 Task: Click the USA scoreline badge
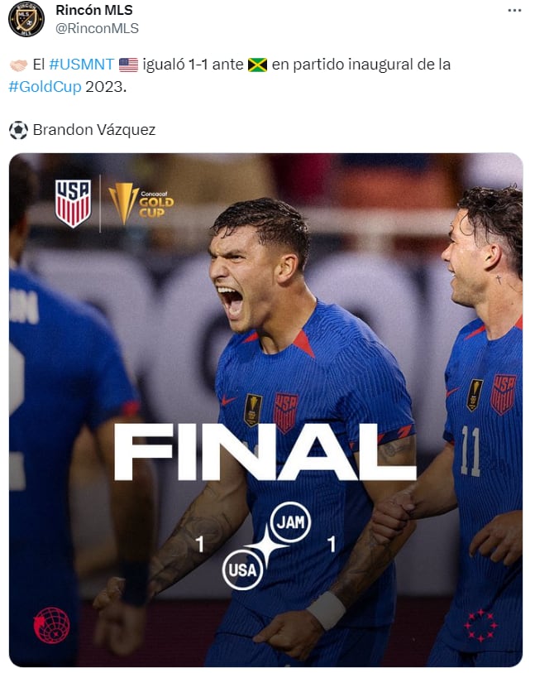click(x=242, y=570)
